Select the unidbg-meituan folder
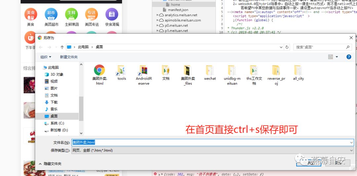Screen dimensions: 357x176 pyautogui.click(x=232, y=75)
